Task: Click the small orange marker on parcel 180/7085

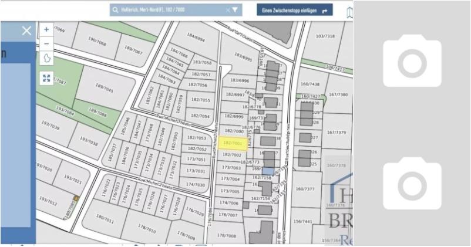Action: coord(76,199)
